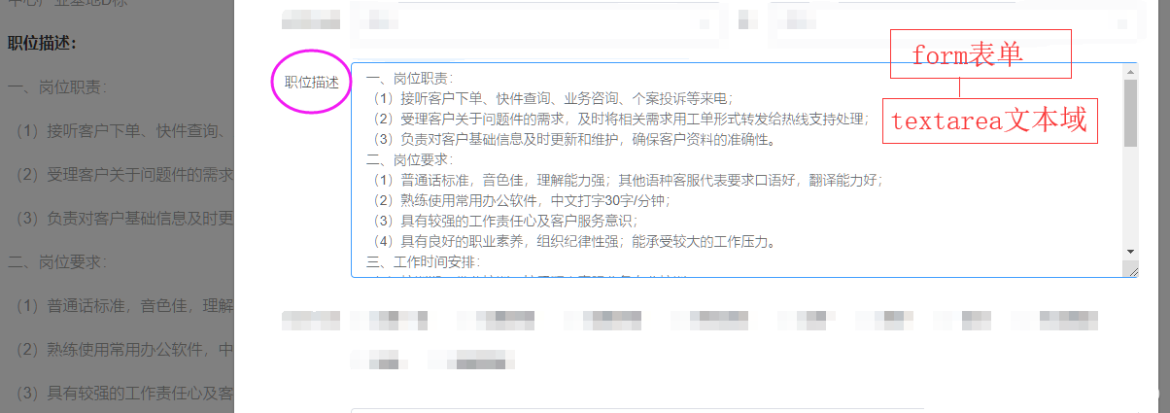This screenshot has width=1170, height=413.
Task: Click the textarea scrollbar down arrow
Action: coord(1130,251)
